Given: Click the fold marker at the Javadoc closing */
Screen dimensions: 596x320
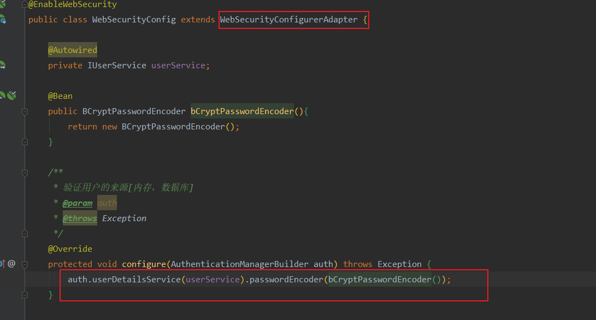Looking at the screenshot, I should (25, 233).
